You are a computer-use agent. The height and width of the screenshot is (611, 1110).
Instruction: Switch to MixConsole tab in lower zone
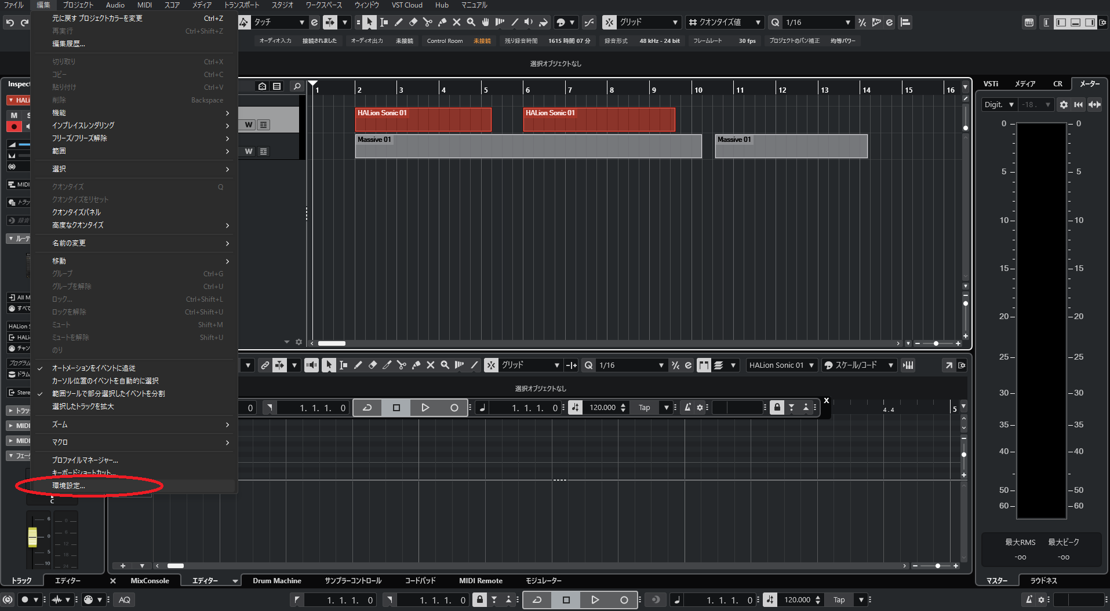150,581
